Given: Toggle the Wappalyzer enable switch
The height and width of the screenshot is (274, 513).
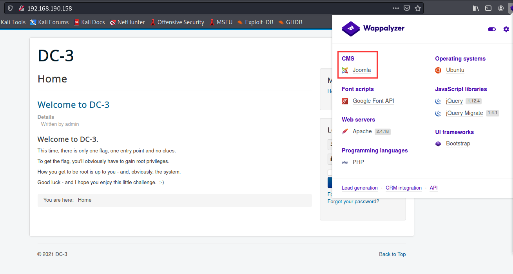Looking at the screenshot, I should 492,29.
